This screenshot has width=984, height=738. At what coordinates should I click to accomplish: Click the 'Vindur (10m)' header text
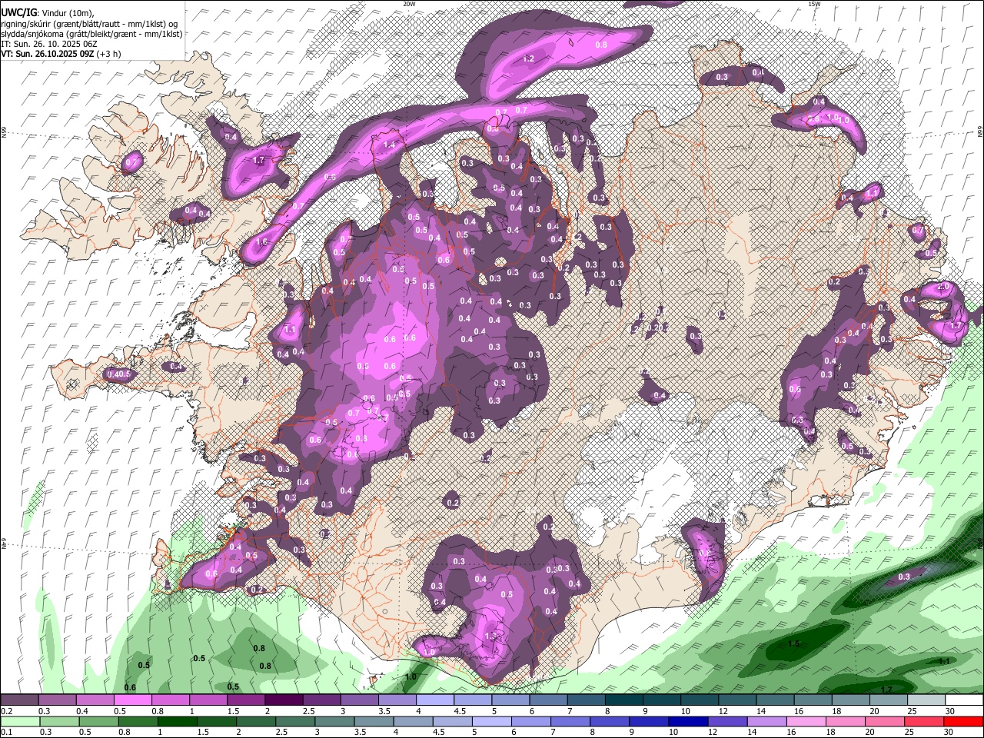tap(66, 13)
